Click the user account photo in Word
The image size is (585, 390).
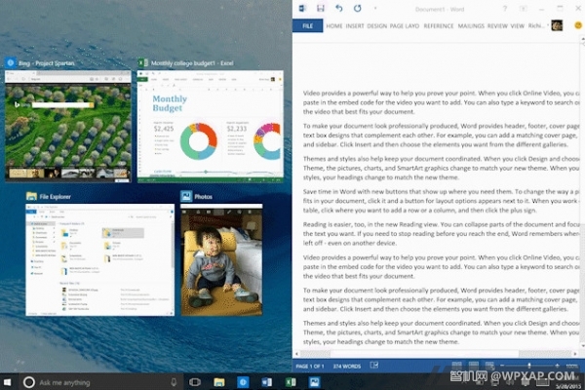(557, 25)
